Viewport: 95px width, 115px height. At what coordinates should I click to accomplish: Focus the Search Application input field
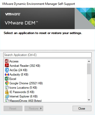(x=47, y=55)
